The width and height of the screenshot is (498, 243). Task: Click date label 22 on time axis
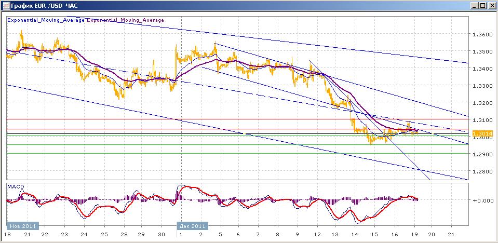[45, 234]
